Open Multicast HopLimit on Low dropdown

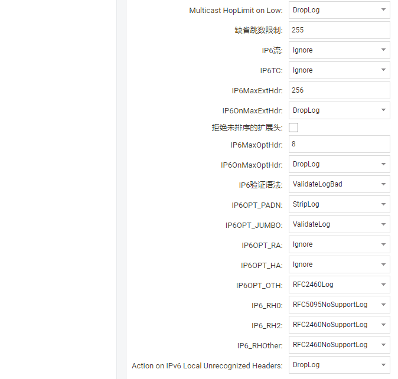339,10
